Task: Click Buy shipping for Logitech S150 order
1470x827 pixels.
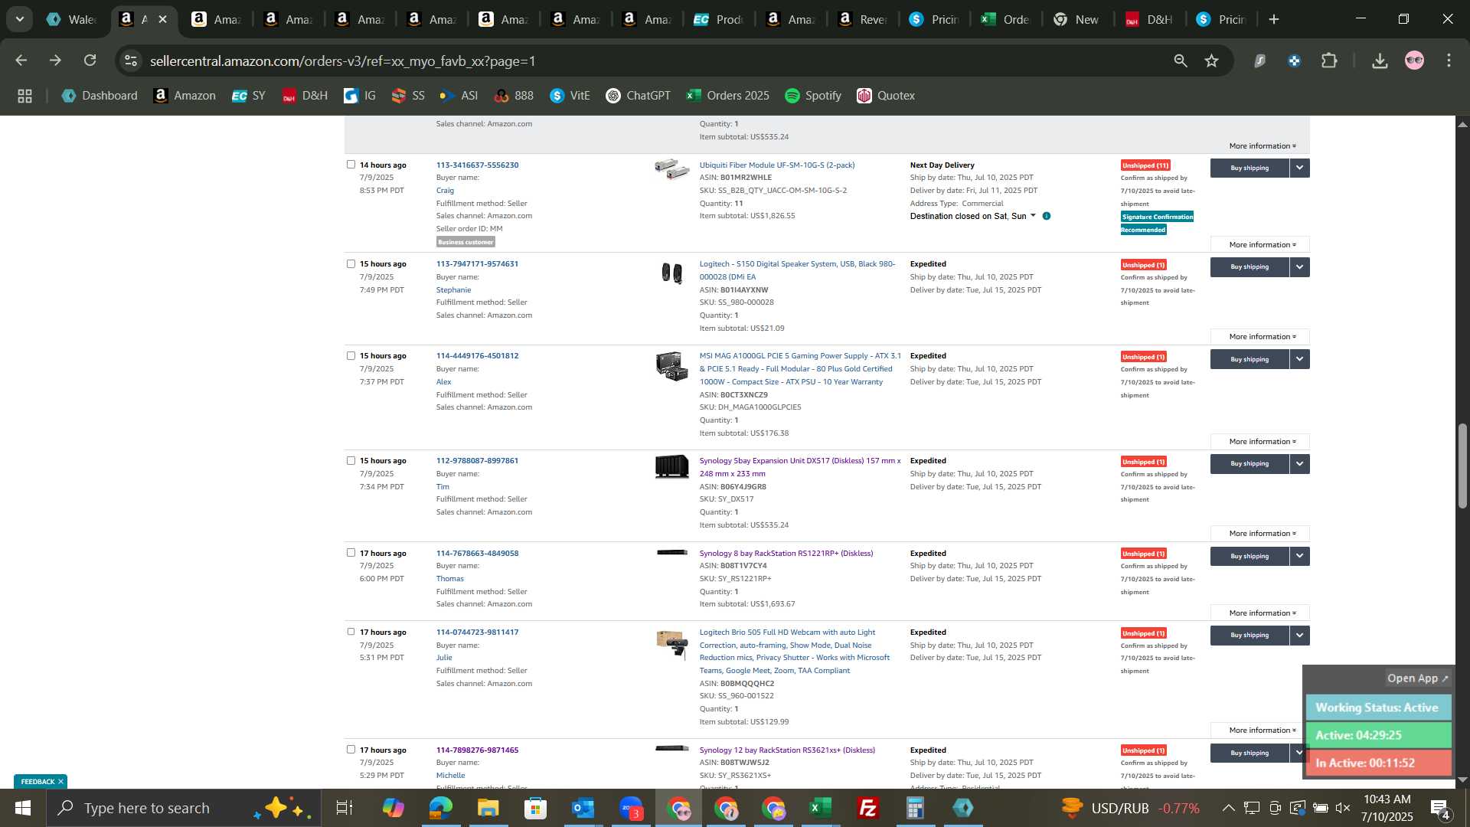Action: click(x=1249, y=266)
